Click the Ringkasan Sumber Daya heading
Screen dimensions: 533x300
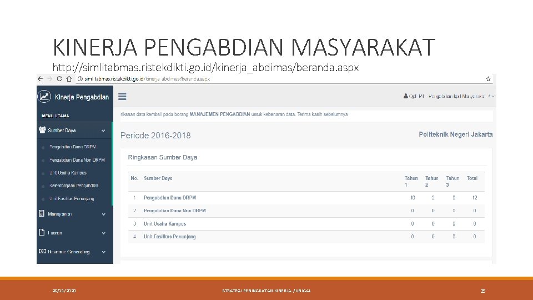click(163, 157)
